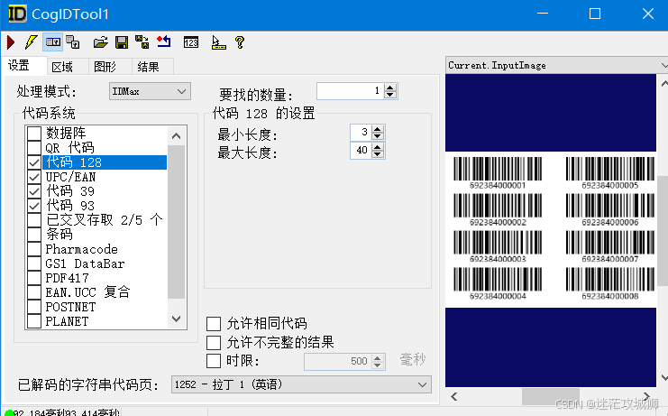This screenshot has height=416, width=668.
Task: Open a tool file with the folder icon
Action: (101, 42)
